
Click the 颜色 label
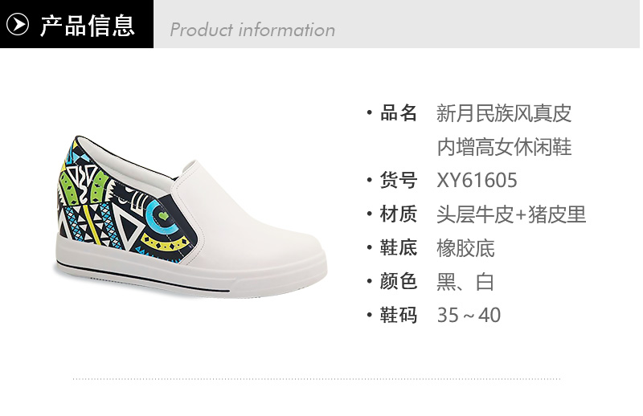click(x=398, y=281)
